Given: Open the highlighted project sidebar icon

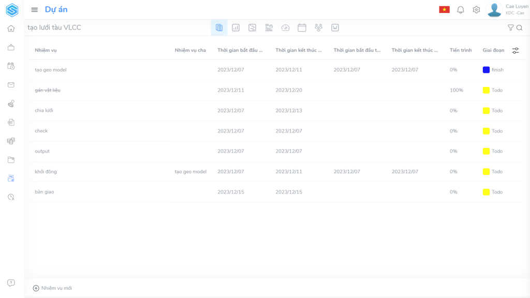Looking at the screenshot, I should pyautogui.click(x=11, y=178).
